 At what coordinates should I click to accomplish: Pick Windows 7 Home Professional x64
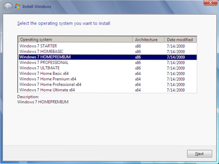pos(50,84)
